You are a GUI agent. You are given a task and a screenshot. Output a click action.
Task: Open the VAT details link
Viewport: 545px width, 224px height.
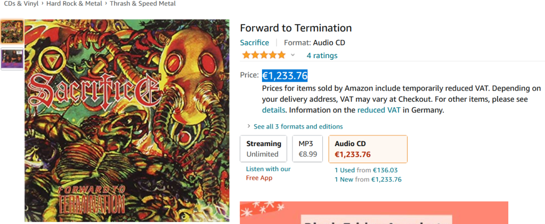(x=274, y=110)
